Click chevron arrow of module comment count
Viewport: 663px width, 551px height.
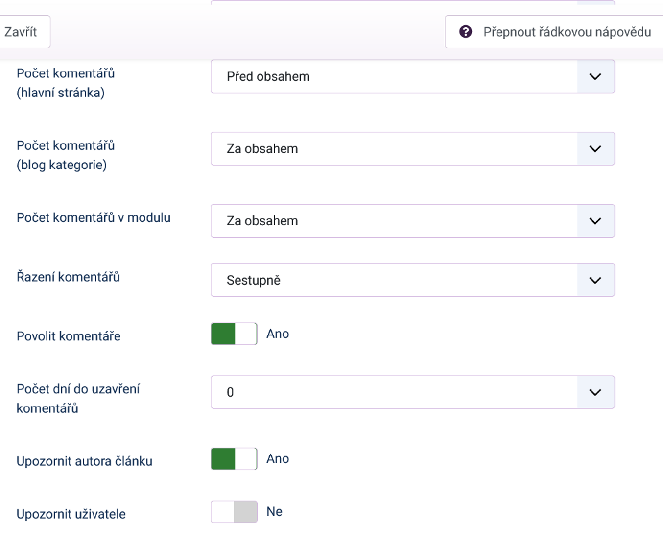(x=595, y=221)
